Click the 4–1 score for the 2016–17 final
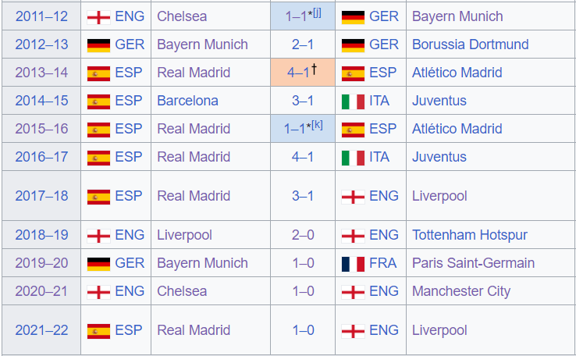 click(x=303, y=157)
